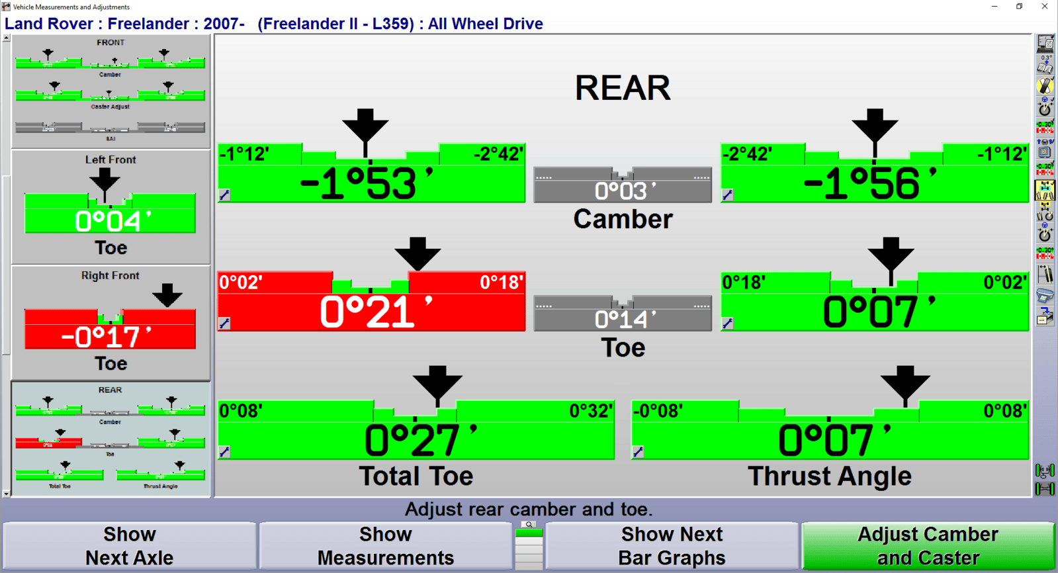
Task: Click second steering wheel centering icon
Action: pos(1045,233)
